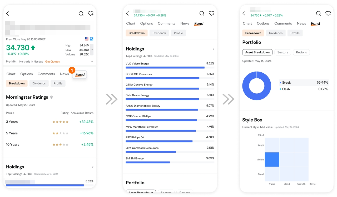
Task: Switch the portfolio view to Regions
Action: pyautogui.click(x=301, y=52)
